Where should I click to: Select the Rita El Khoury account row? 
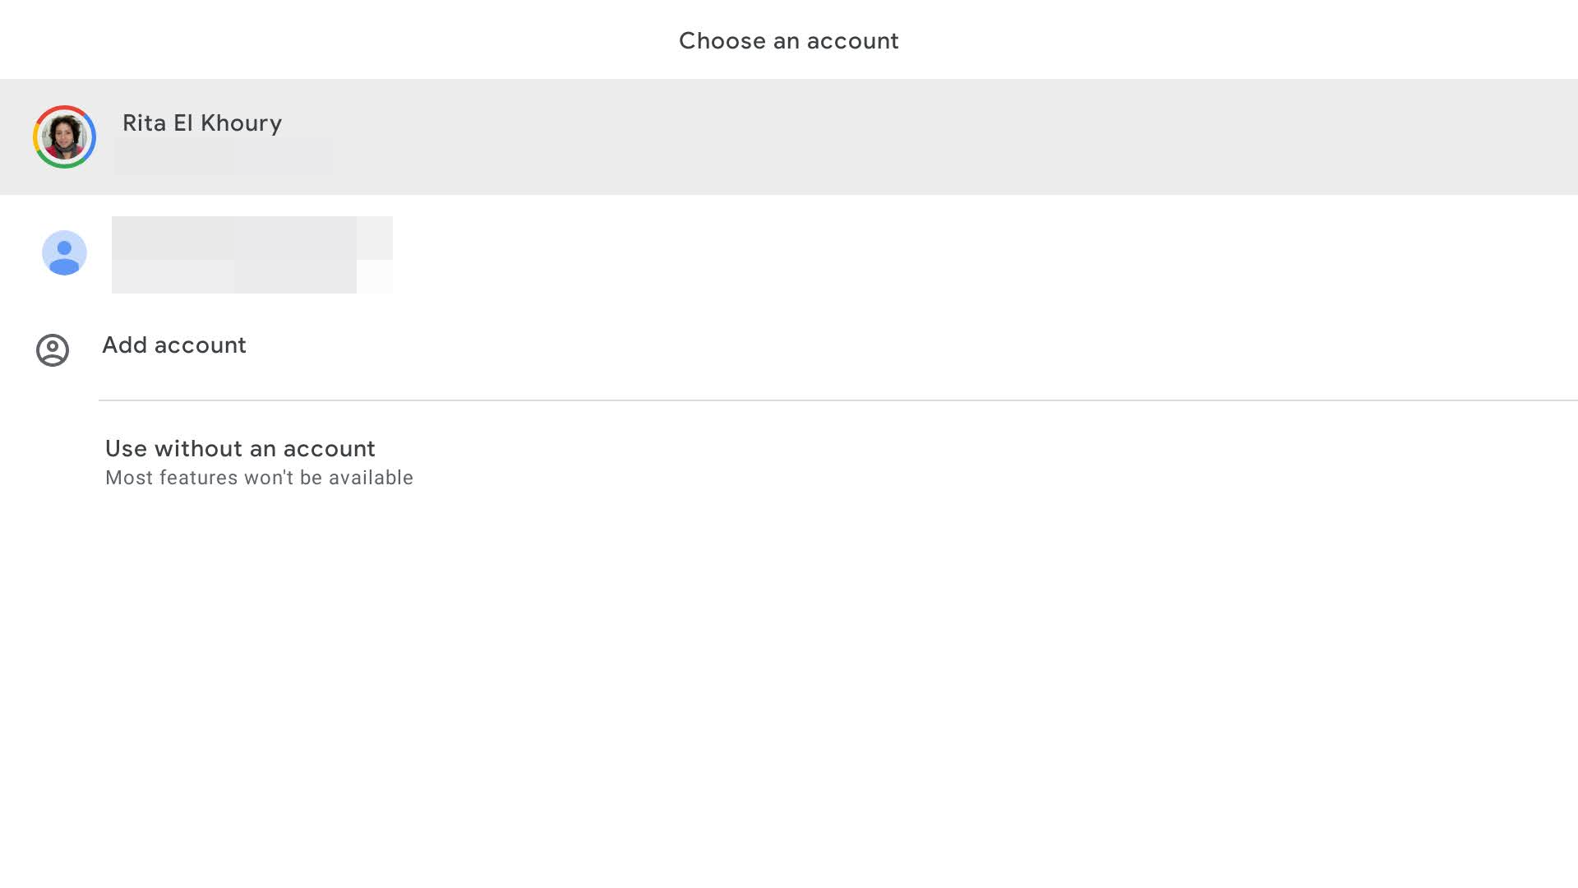click(x=411, y=136)
